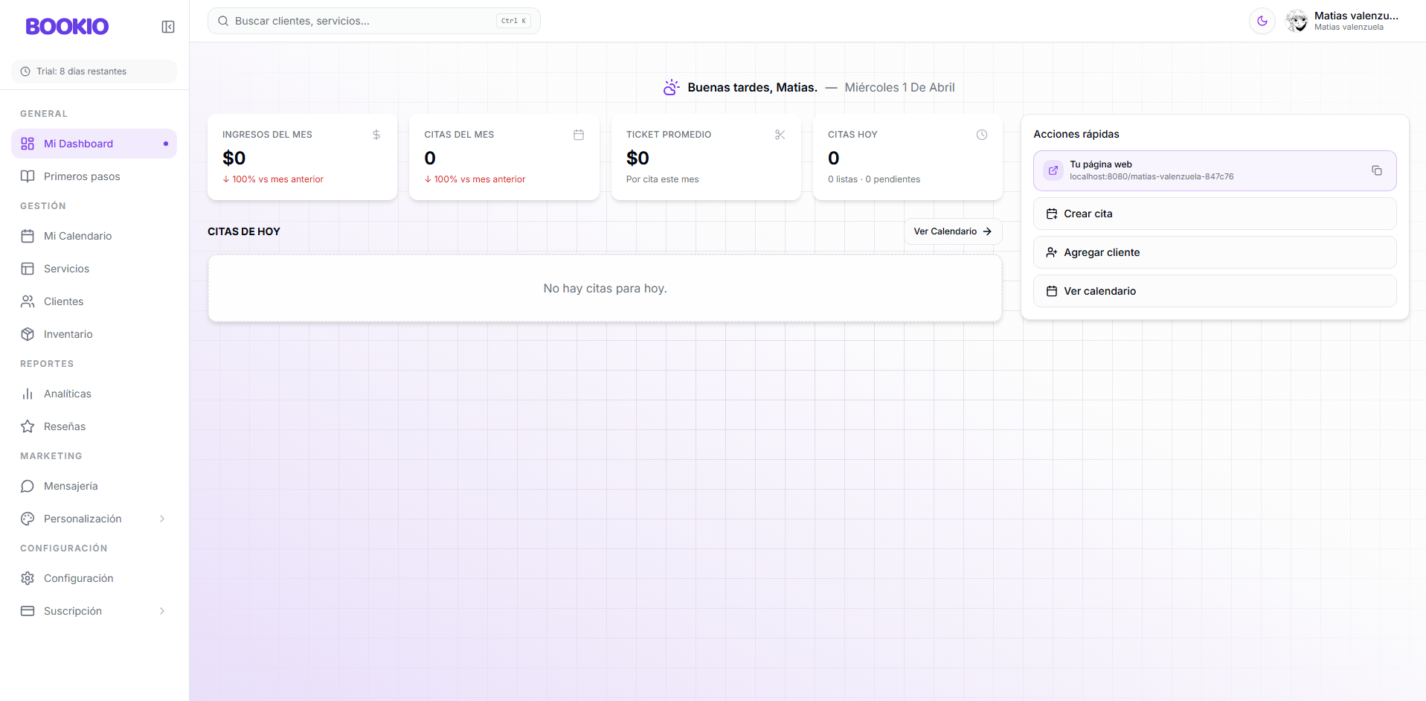This screenshot has height=701, width=1426.
Task: Click the Configuración gear icon
Action: (28, 578)
